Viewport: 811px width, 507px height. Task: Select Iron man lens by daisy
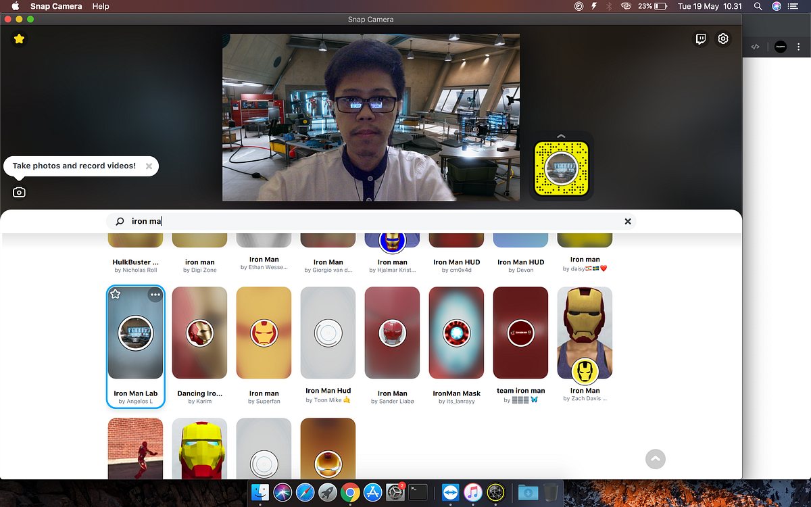click(585, 252)
